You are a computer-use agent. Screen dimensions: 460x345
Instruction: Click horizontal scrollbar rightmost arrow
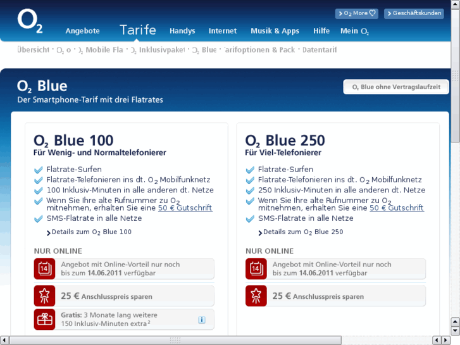[x=446, y=341]
